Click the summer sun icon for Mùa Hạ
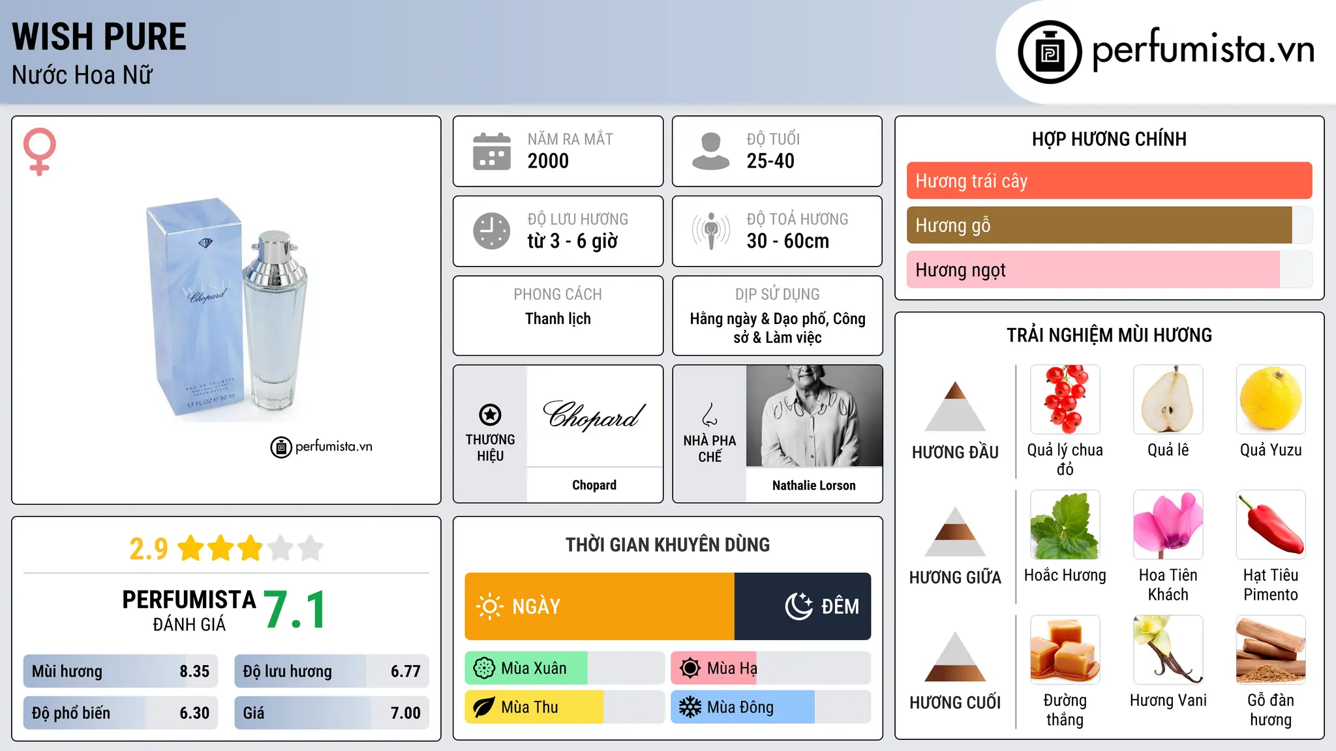Image resolution: width=1336 pixels, height=751 pixels. tap(690, 668)
